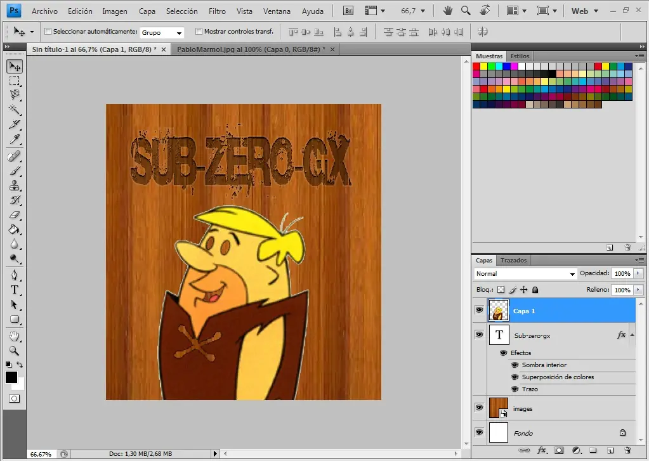This screenshot has height=461, width=649.
Task: Select the Crop tool
Action: [15, 124]
